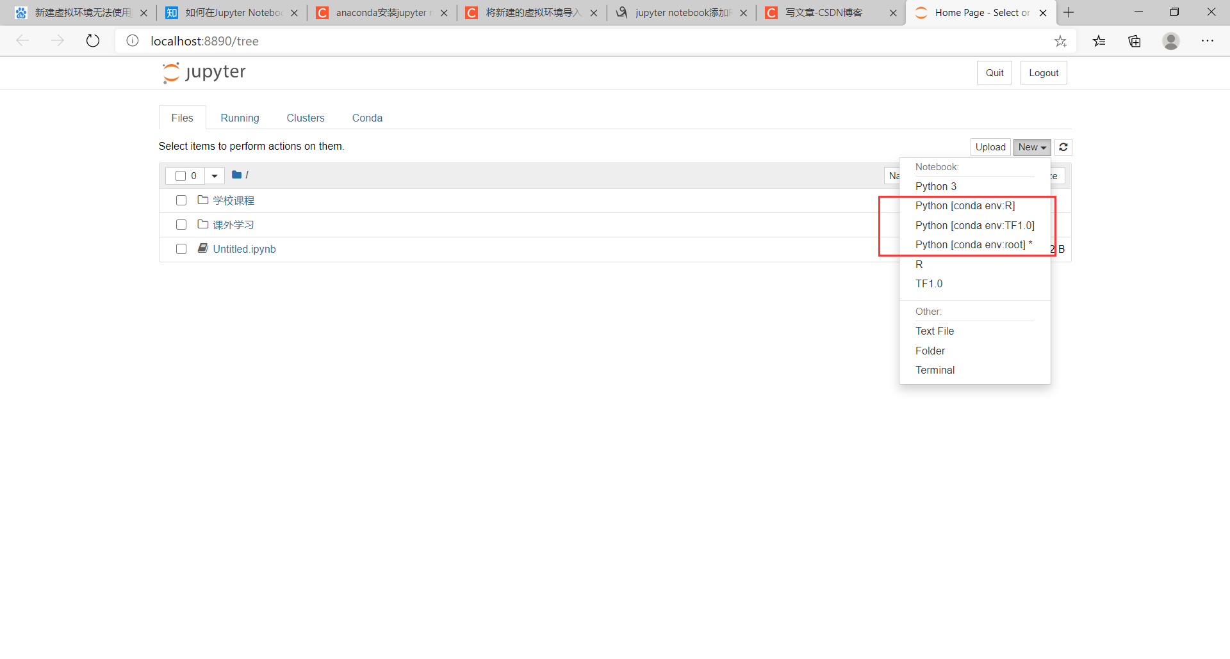Viewport: 1230px width, 659px height.
Task: Add page to favorites star icon
Action: click(1060, 41)
